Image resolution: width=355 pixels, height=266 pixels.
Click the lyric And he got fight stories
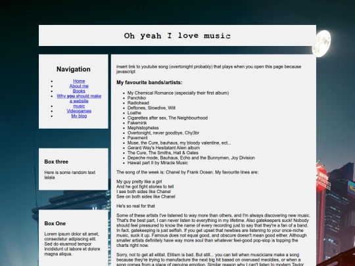coord(145,187)
